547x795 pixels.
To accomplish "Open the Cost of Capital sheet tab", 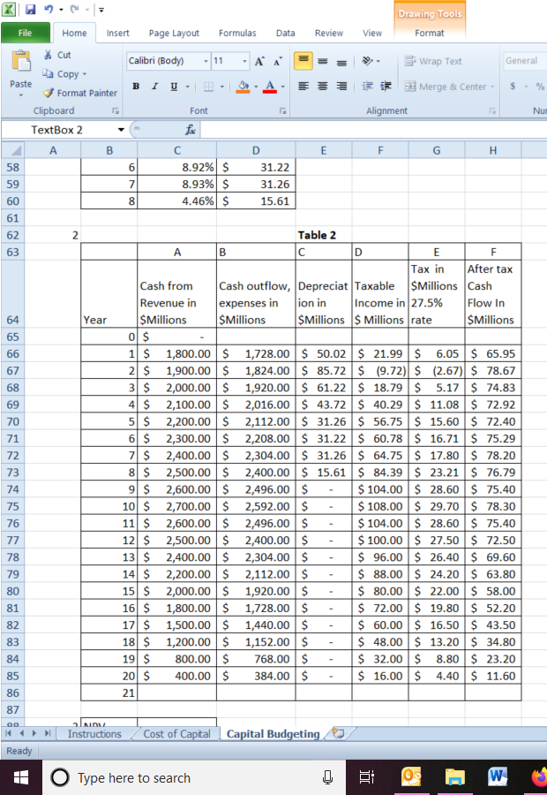I will (176, 734).
